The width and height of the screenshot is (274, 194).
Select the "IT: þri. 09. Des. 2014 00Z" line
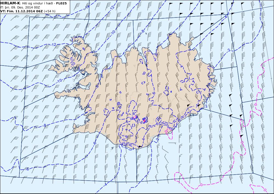click(x=20, y=7)
